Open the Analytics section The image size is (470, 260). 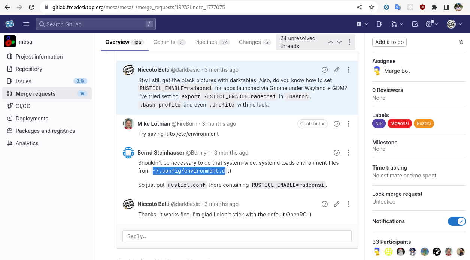click(27, 143)
